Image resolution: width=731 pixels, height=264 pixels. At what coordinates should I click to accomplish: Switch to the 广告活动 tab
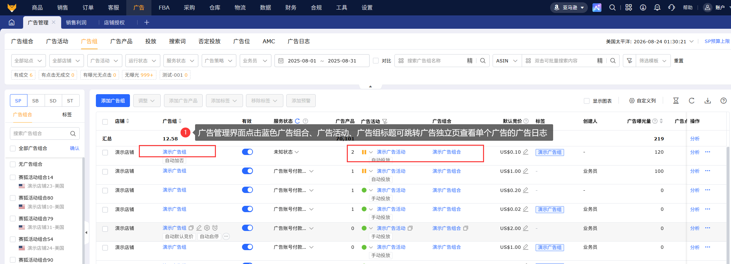click(x=57, y=41)
